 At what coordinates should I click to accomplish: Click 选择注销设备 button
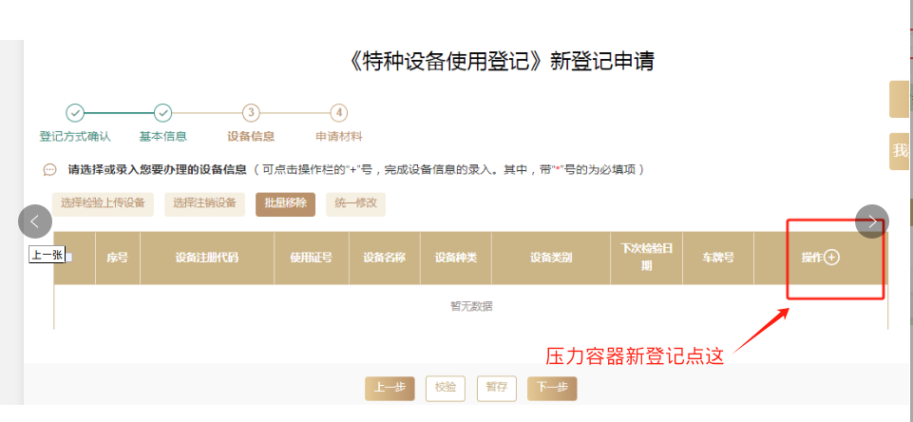point(204,204)
